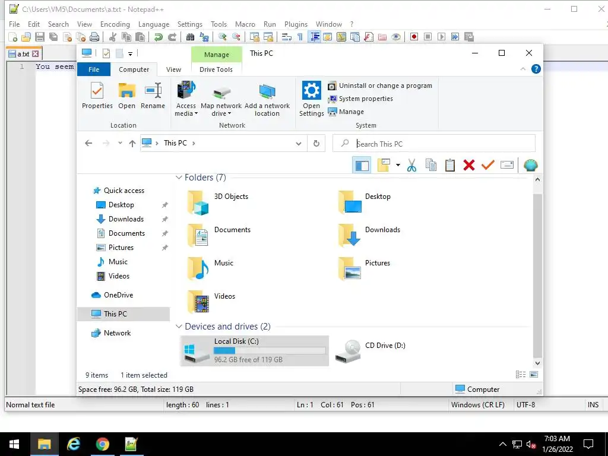Toggle the navigation pane icon in Explorer toolbar

(362, 166)
